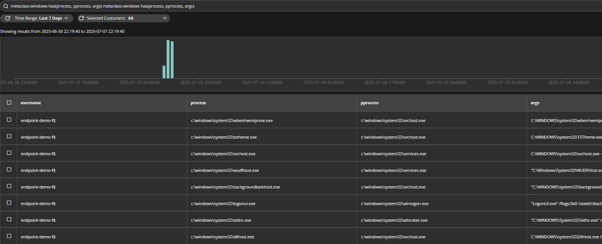Check the dllhost.exe row checkbox
This screenshot has width=602, height=244.
[9, 236]
